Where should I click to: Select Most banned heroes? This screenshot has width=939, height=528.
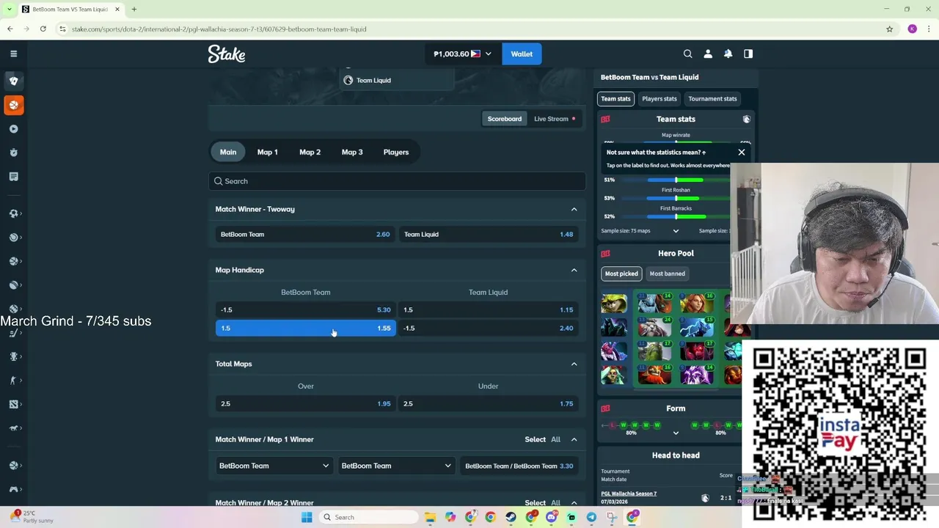point(667,274)
